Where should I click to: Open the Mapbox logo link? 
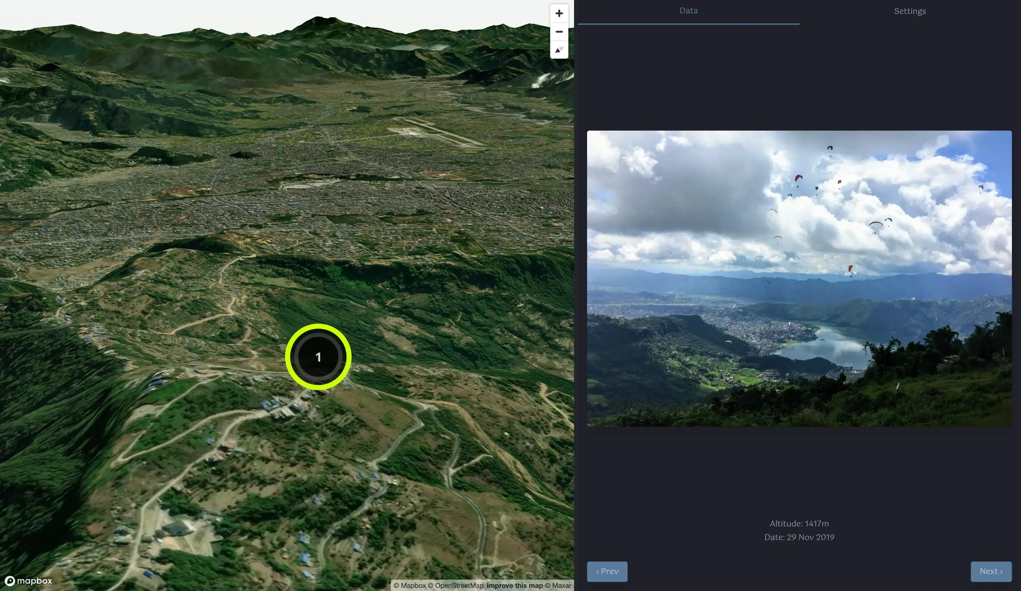[28, 581]
